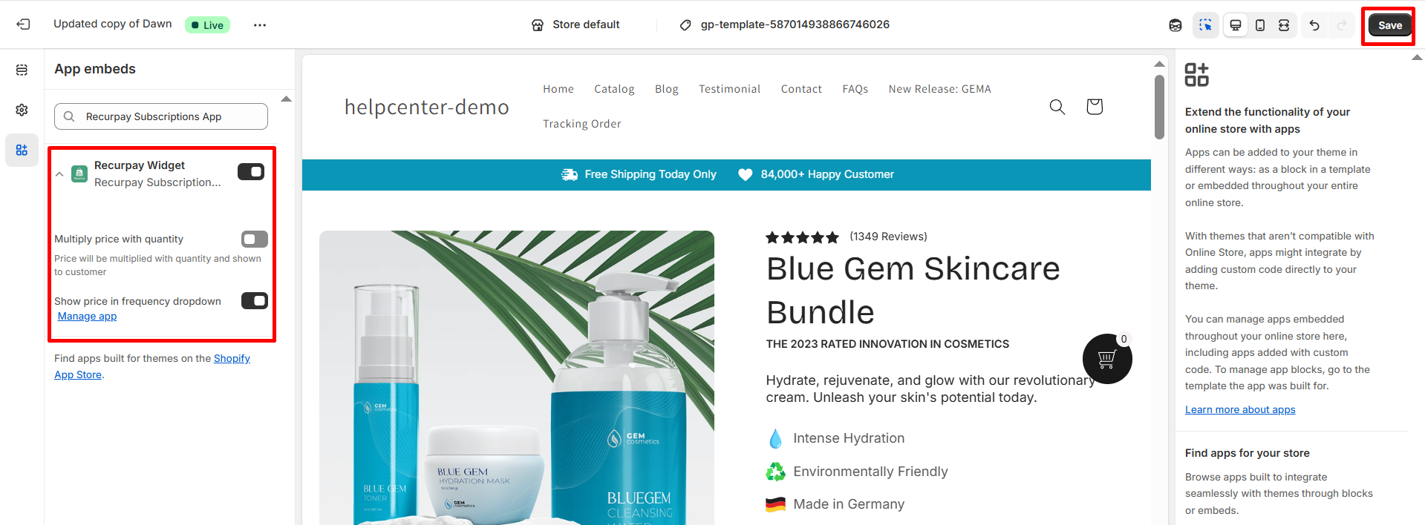Screen dimensions: 1425x525
Task: Click the exit editor back icon
Action: (23, 24)
